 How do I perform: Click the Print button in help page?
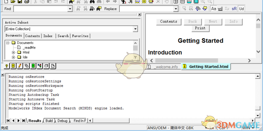click(x=200, y=28)
